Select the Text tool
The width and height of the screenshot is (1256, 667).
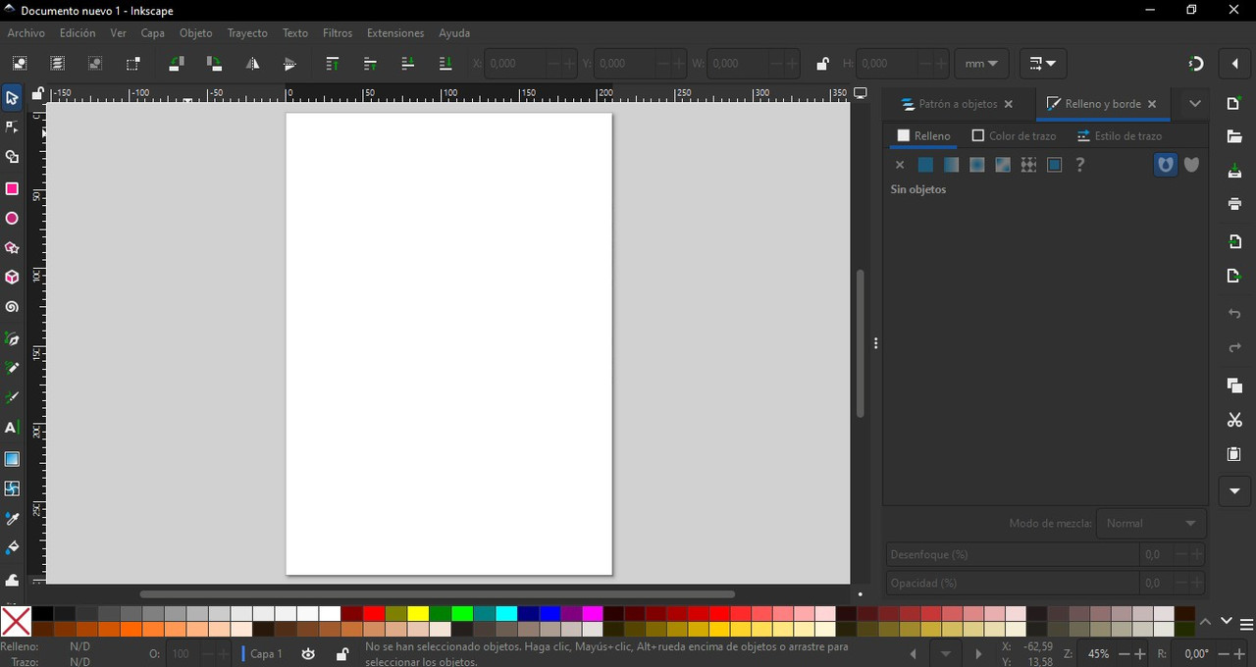coord(12,428)
